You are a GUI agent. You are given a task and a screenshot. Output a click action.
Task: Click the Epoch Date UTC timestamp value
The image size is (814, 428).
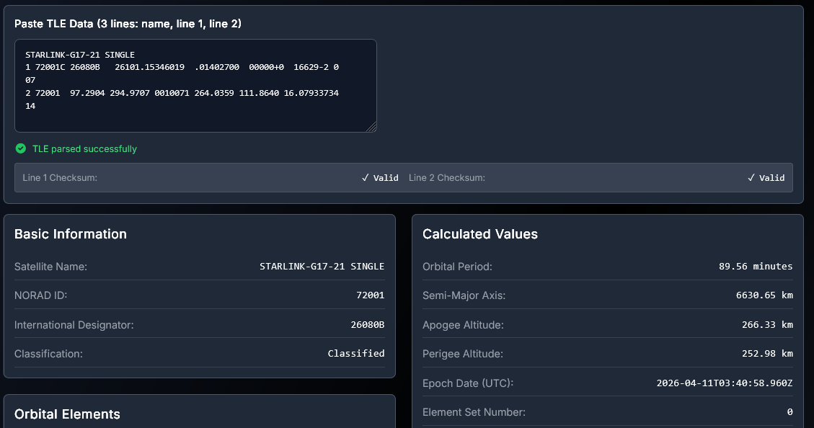coord(724,383)
